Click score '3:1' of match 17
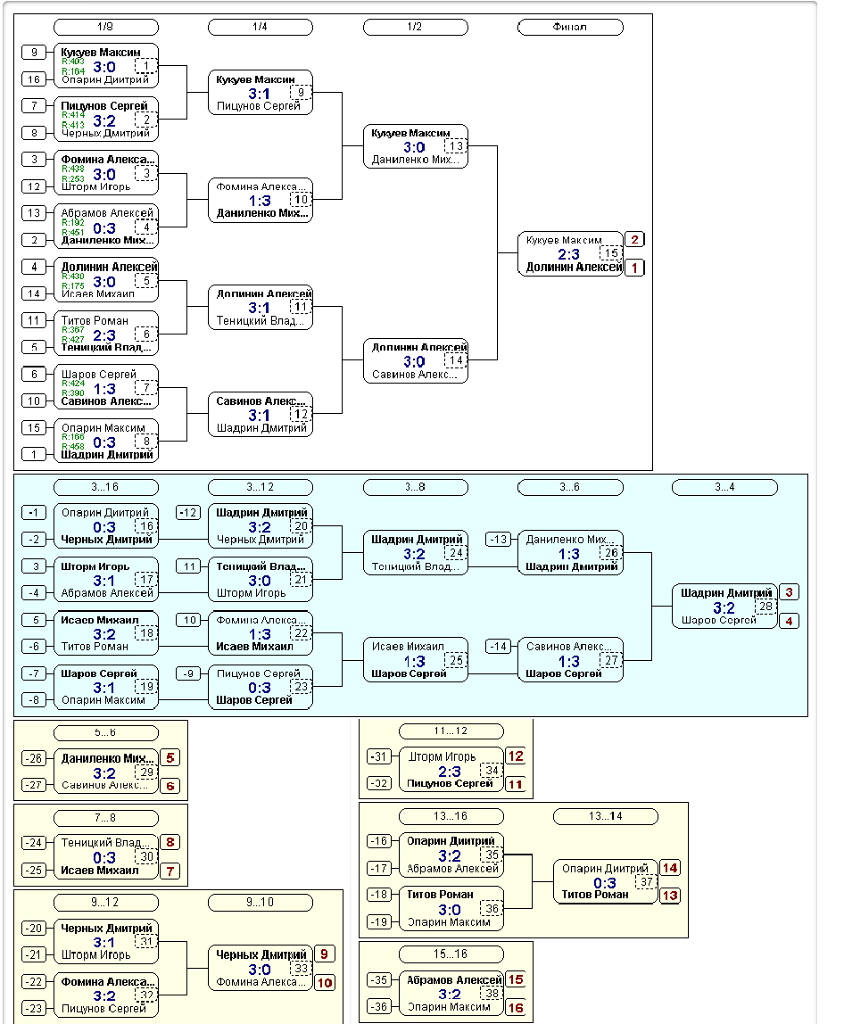 [x=104, y=582]
